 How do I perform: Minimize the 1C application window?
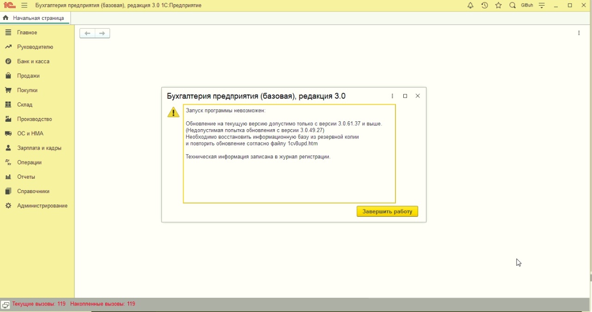556,6
